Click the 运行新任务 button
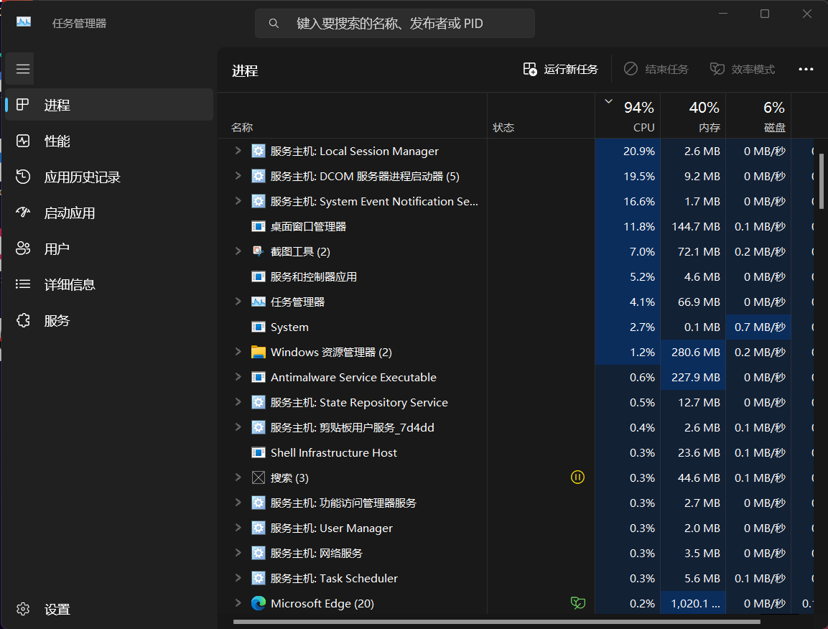Image resolution: width=828 pixels, height=629 pixels. [x=561, y=70]
